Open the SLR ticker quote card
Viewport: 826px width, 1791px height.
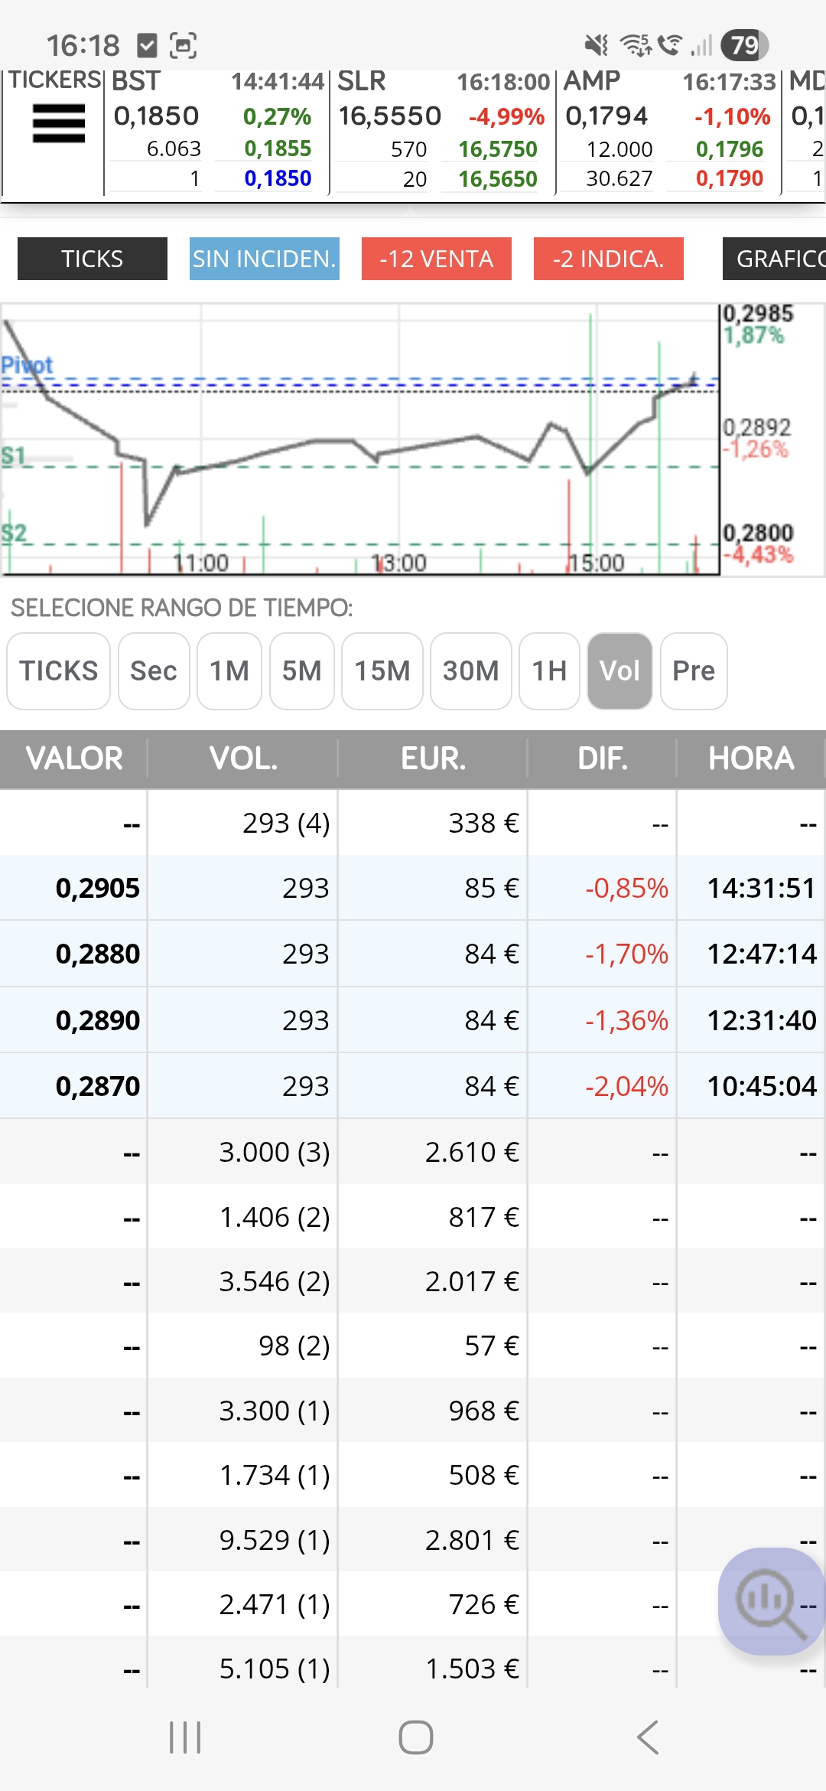coord(442,132)
